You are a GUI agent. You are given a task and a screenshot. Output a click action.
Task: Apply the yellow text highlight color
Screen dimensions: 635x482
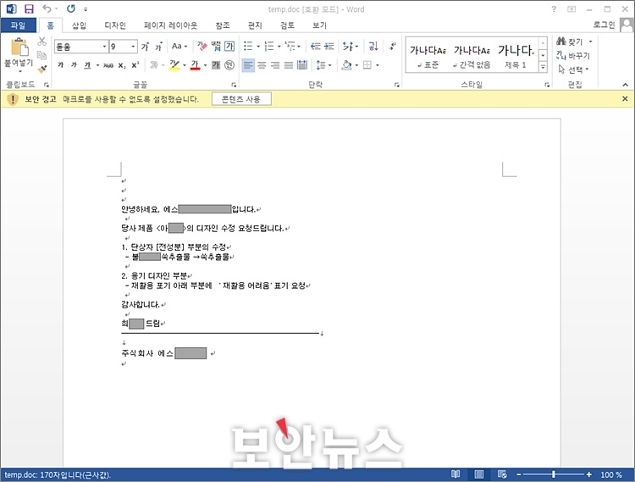tap(174, 65)
